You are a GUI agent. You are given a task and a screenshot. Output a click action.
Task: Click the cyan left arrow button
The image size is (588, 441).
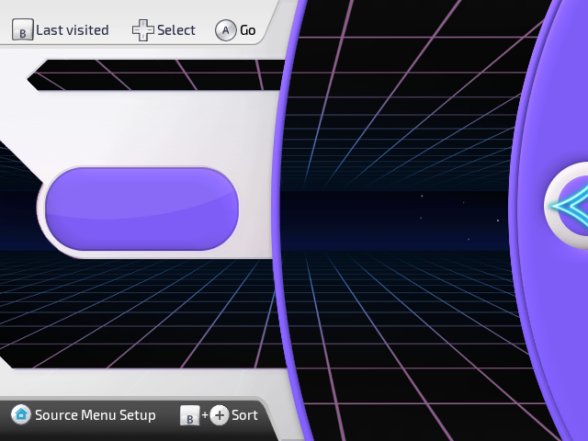coord(567,205)
